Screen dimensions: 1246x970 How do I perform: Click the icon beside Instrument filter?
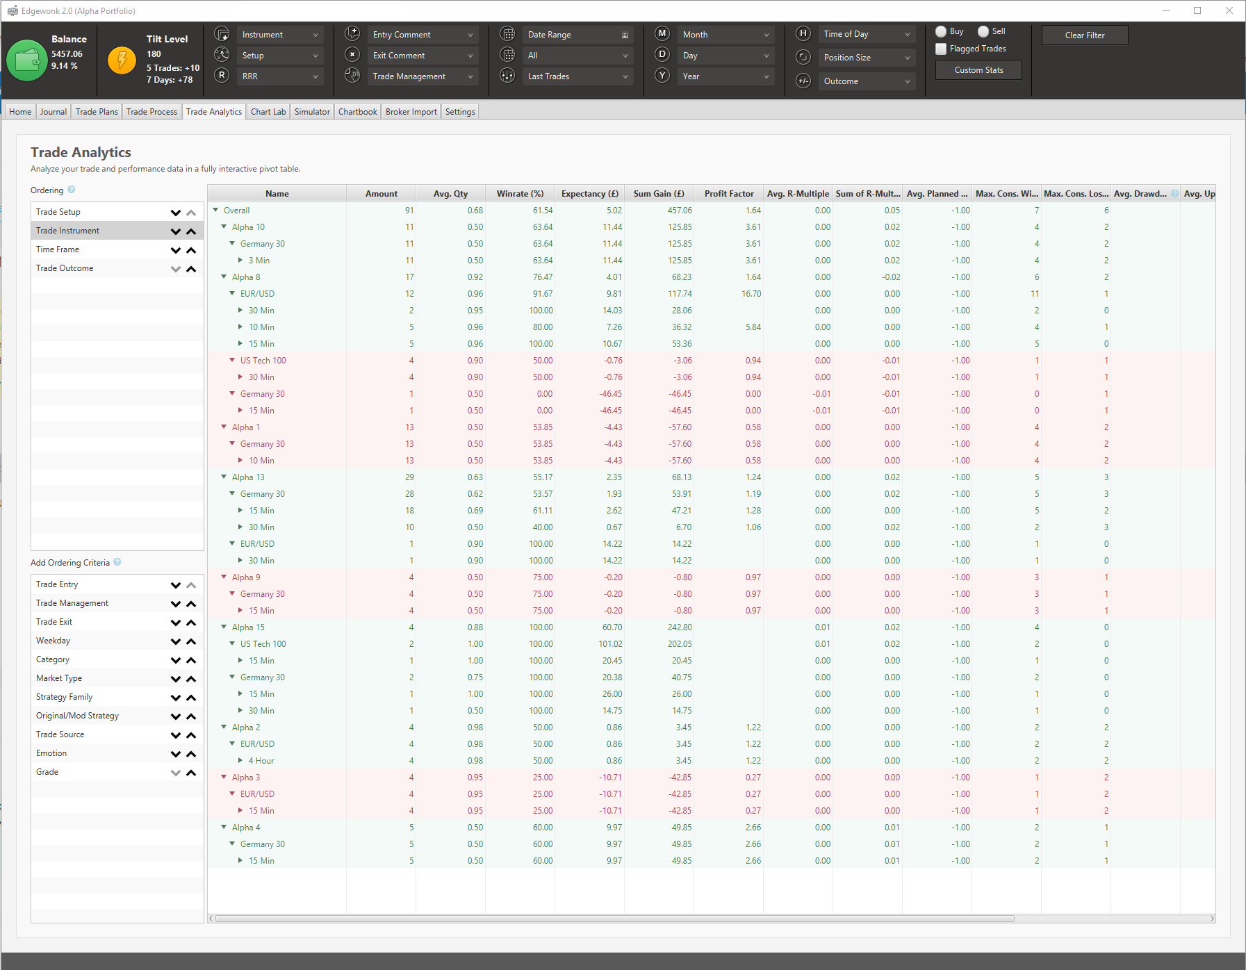[222, 34]
